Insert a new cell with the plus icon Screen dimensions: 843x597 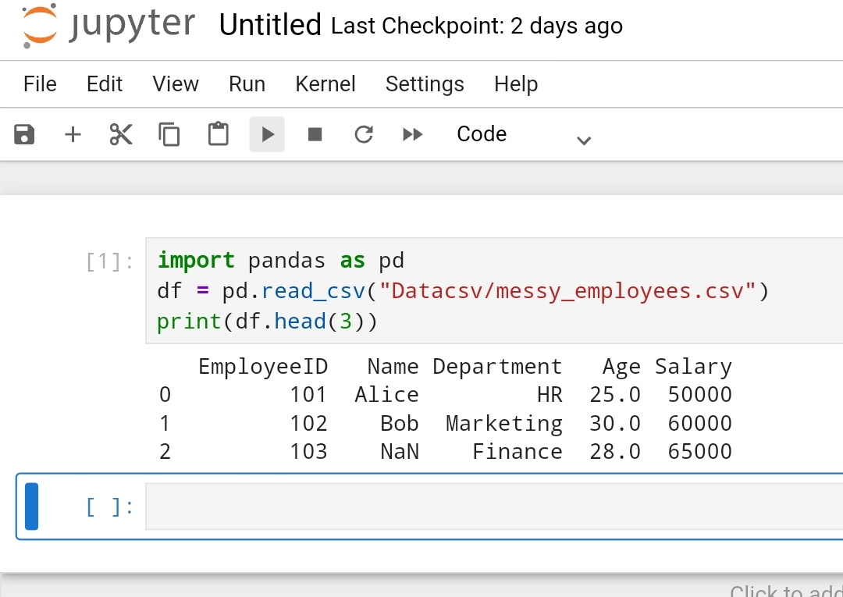coord(73,134)
